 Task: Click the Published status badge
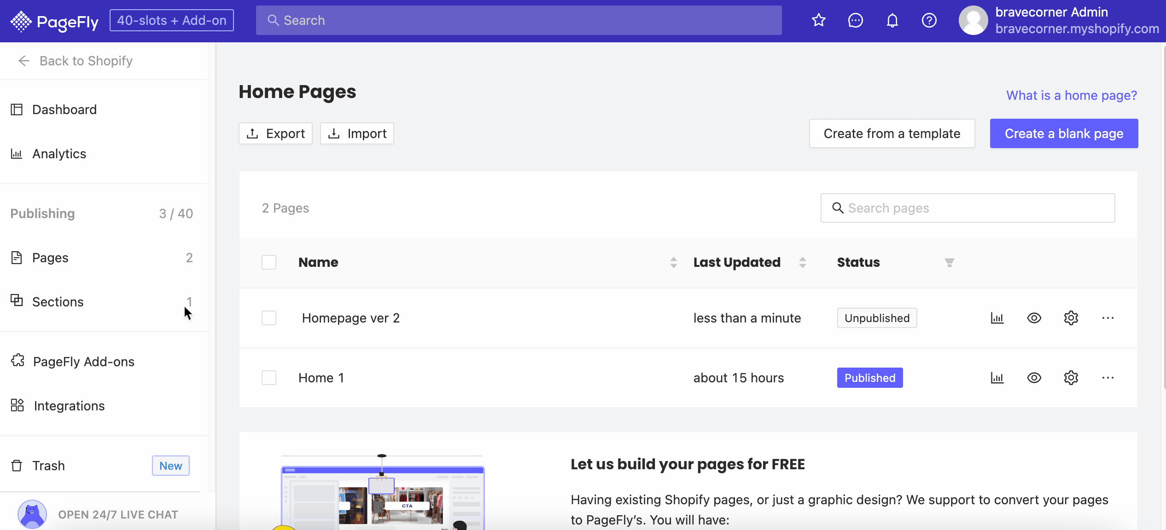[x=870, y=378]
